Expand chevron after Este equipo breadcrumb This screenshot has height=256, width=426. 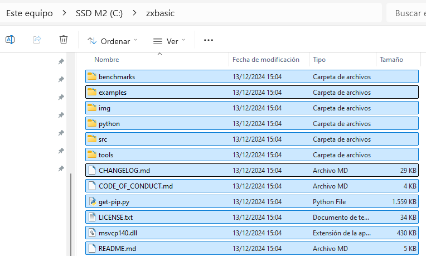[64, 13]
